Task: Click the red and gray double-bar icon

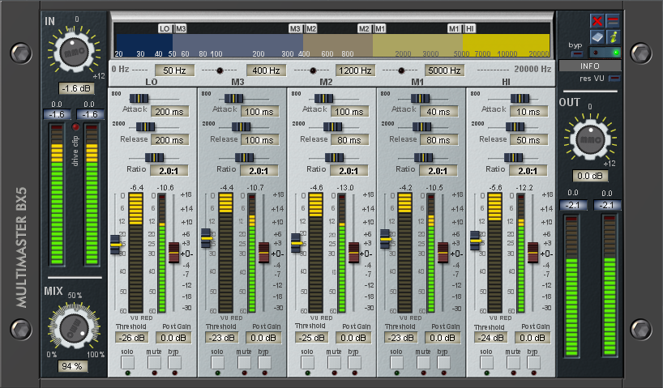Action: click(x=613, y=21)
